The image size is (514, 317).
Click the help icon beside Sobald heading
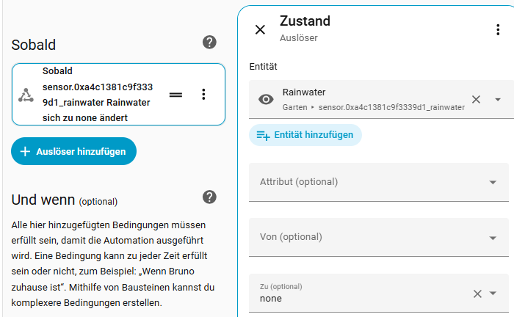point(209,42)
